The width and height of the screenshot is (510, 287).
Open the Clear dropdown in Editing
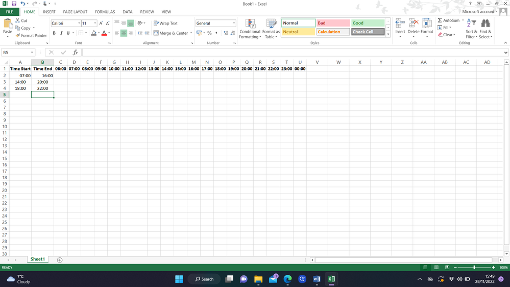(x=446, y=35)
